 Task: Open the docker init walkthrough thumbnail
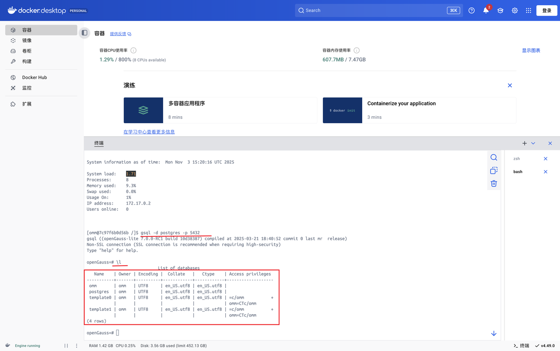pyautogui.click(x=343, y=110)
